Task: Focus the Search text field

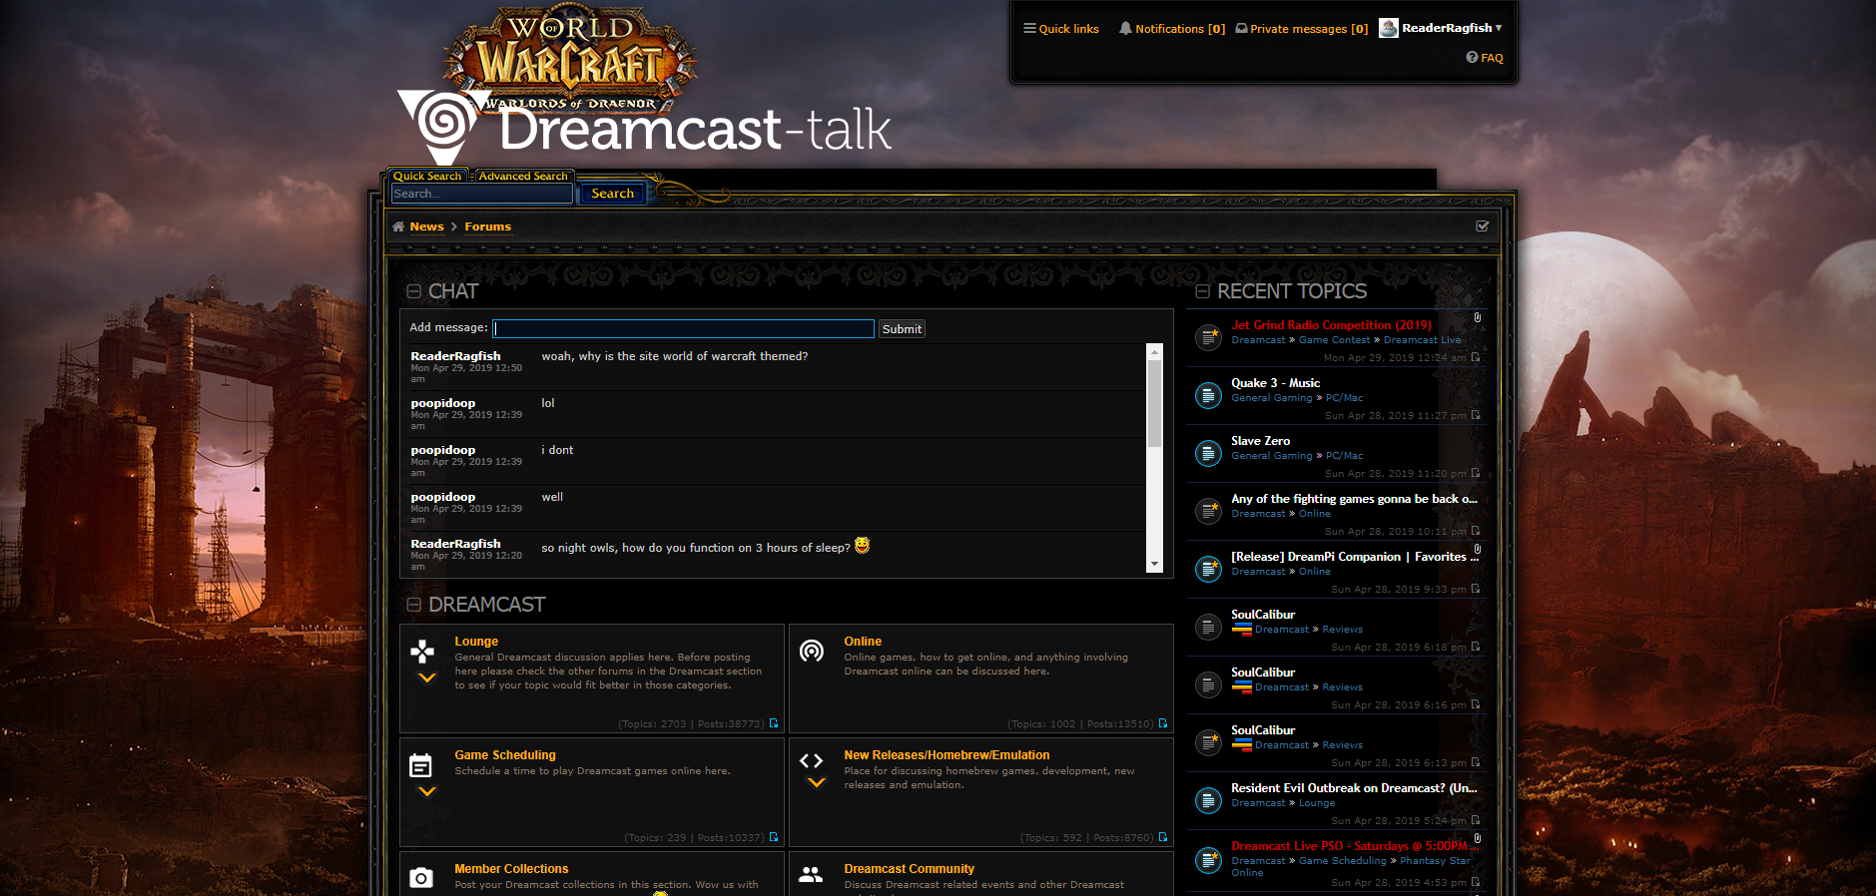Action: coord(481,194)
